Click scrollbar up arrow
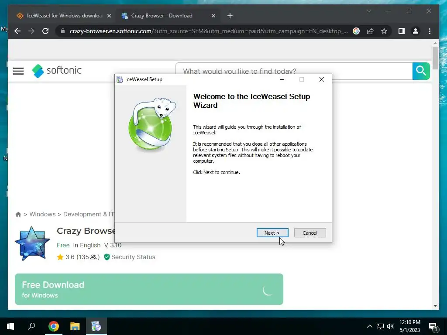The width and height of the screenshot is (447, 335). pos(435,43)
